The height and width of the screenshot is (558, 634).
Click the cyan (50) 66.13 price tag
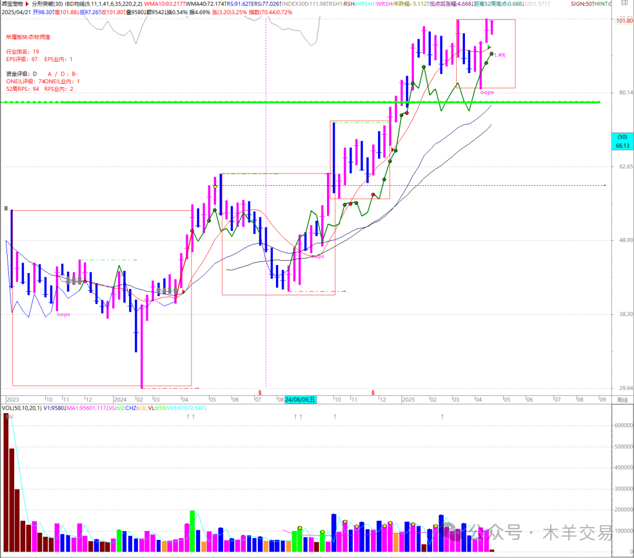click(623, 141)
